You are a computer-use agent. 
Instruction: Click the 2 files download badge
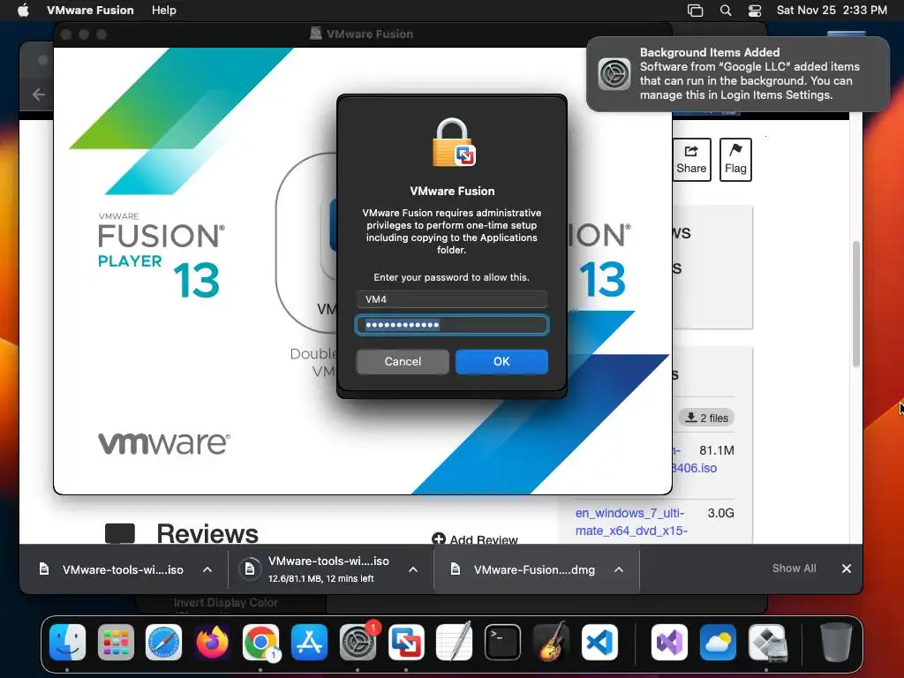coord(707,418)
